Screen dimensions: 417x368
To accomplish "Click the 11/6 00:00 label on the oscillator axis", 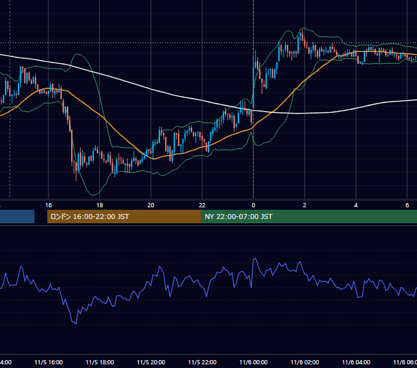I will pos(253,362).
